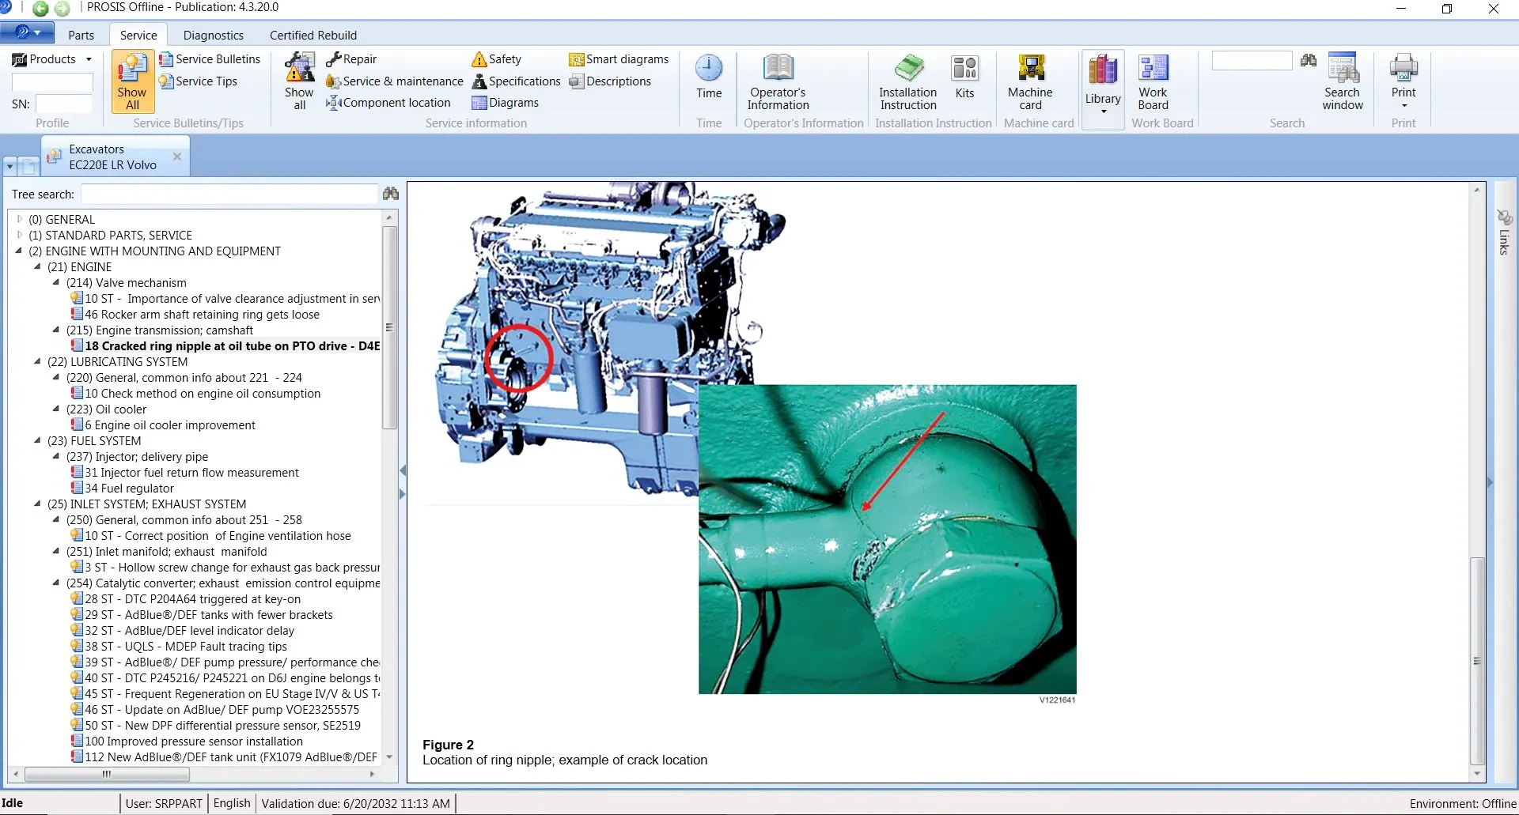Screen dimensions: 1519x815
Task: Toggle the Smart diagrams filter
Action: 619,59
